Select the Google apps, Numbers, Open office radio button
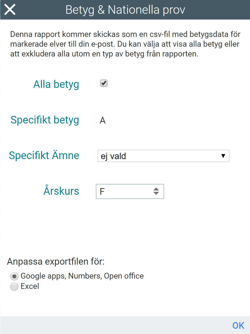 click(14, 276)
